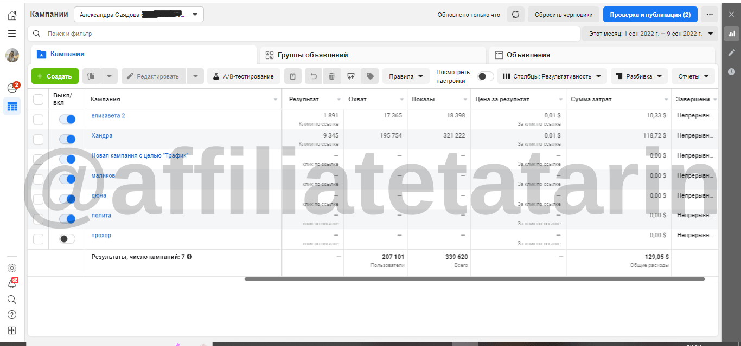
Task: Toggle the лолита campaign switch
Action: pos(67,219)
